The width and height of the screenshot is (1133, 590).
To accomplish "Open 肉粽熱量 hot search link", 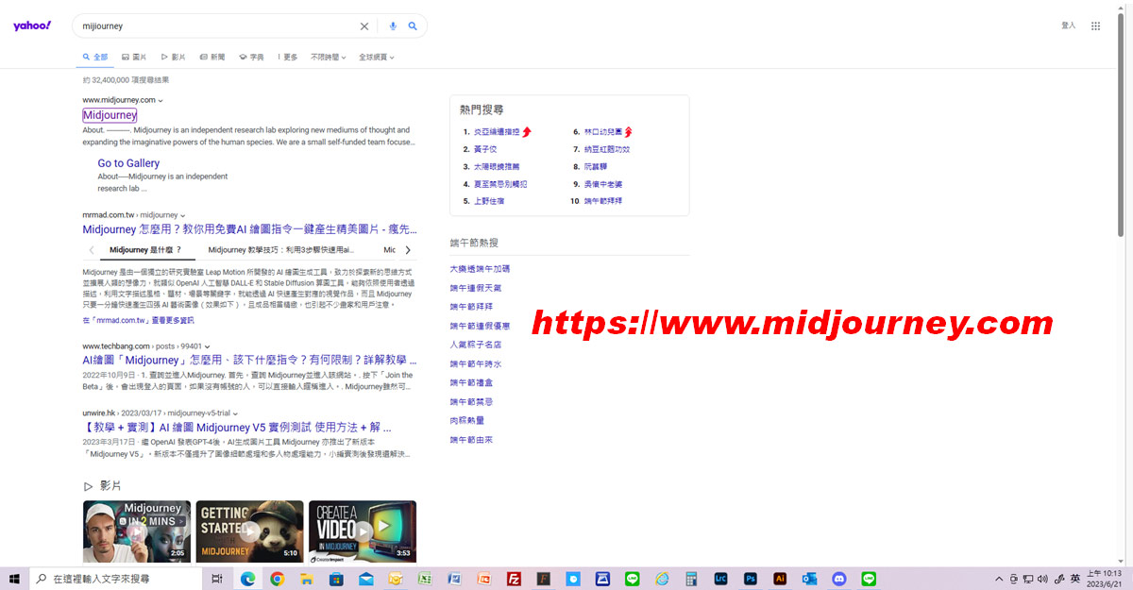I will click(x=467, y=420).
